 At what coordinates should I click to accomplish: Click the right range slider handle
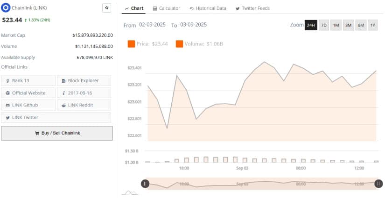tap(378, 184)
